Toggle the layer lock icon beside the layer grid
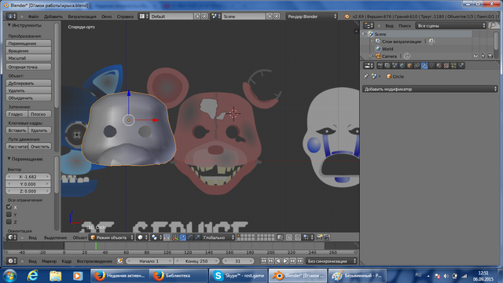 280,237
